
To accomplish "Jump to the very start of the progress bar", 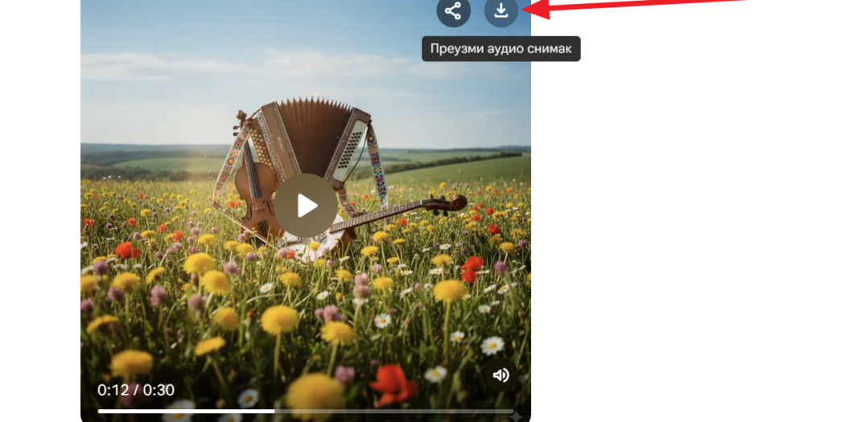I will (100, 411).
